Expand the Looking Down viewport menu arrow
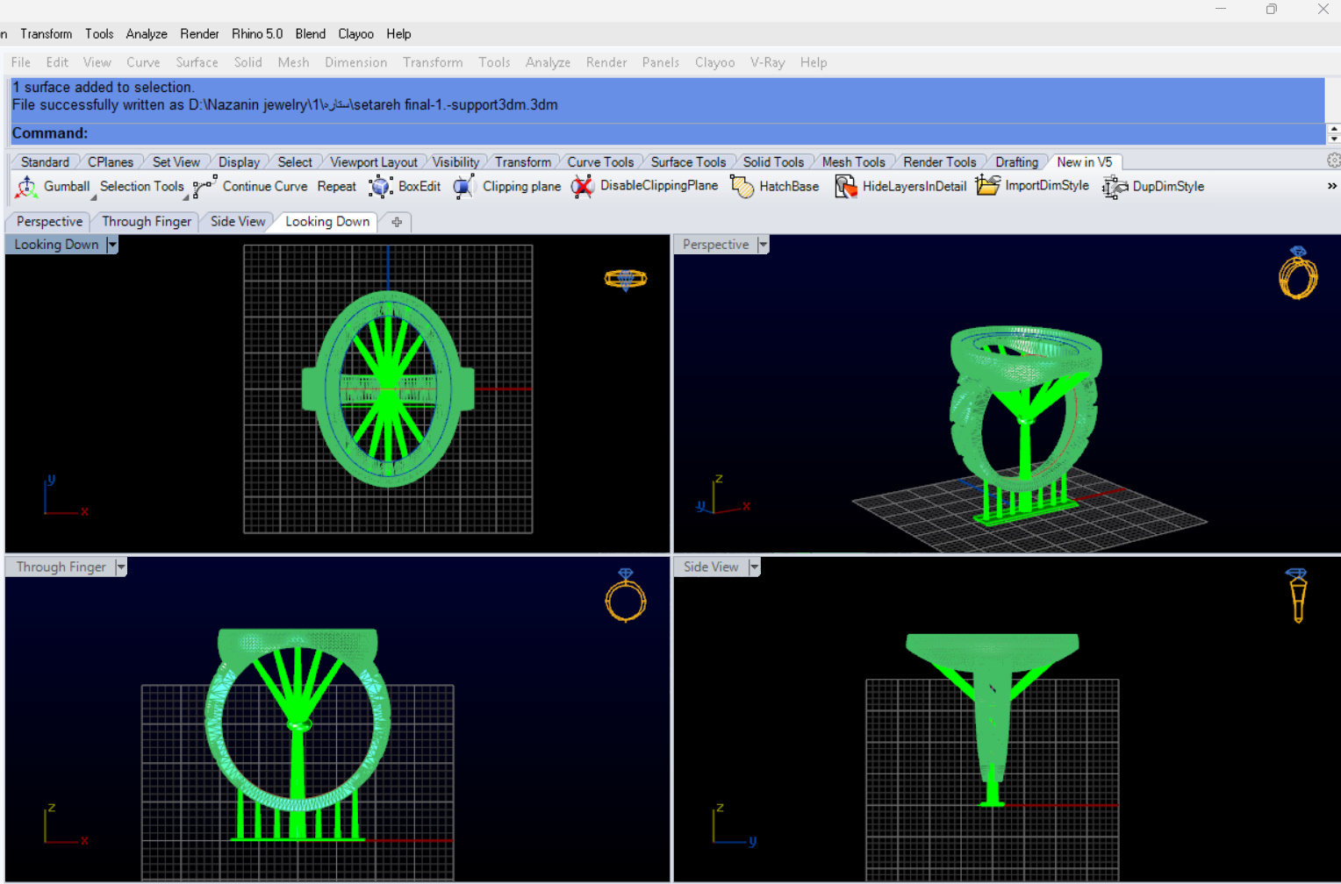This screenshot has height=884, width=1341. (112, 245)
